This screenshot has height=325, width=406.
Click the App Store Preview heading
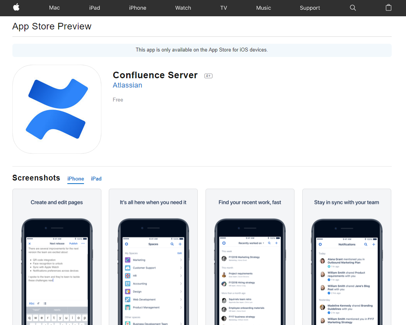tap(52, 26)
